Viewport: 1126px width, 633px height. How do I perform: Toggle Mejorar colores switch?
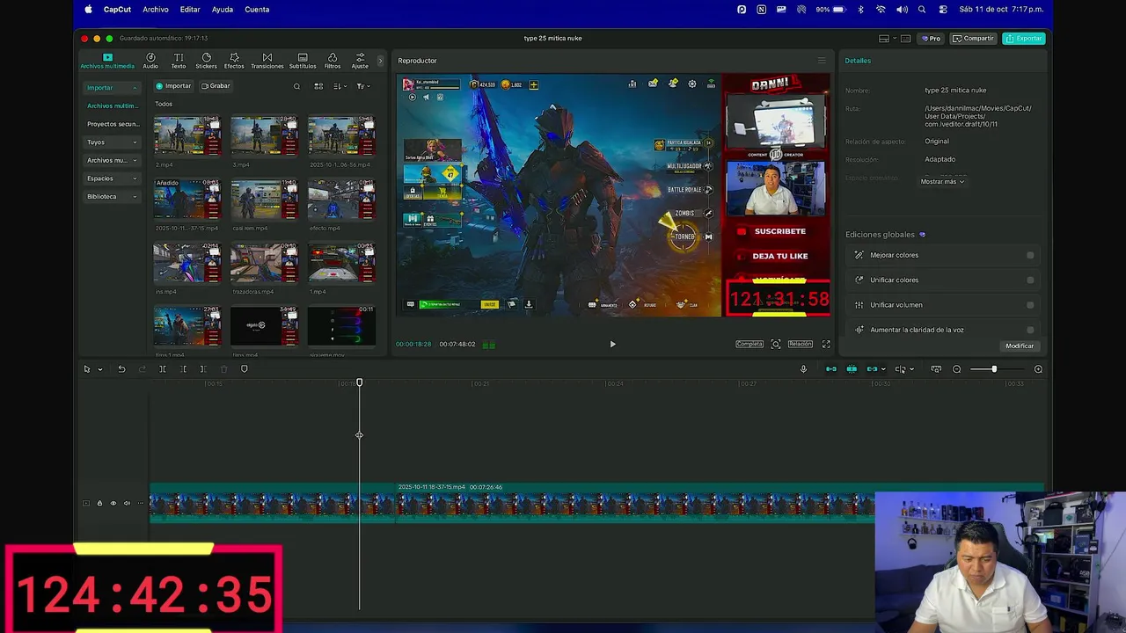click(1030, 255)
